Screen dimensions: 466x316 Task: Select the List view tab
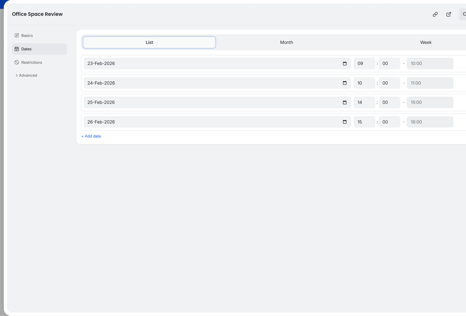point(149,42)
